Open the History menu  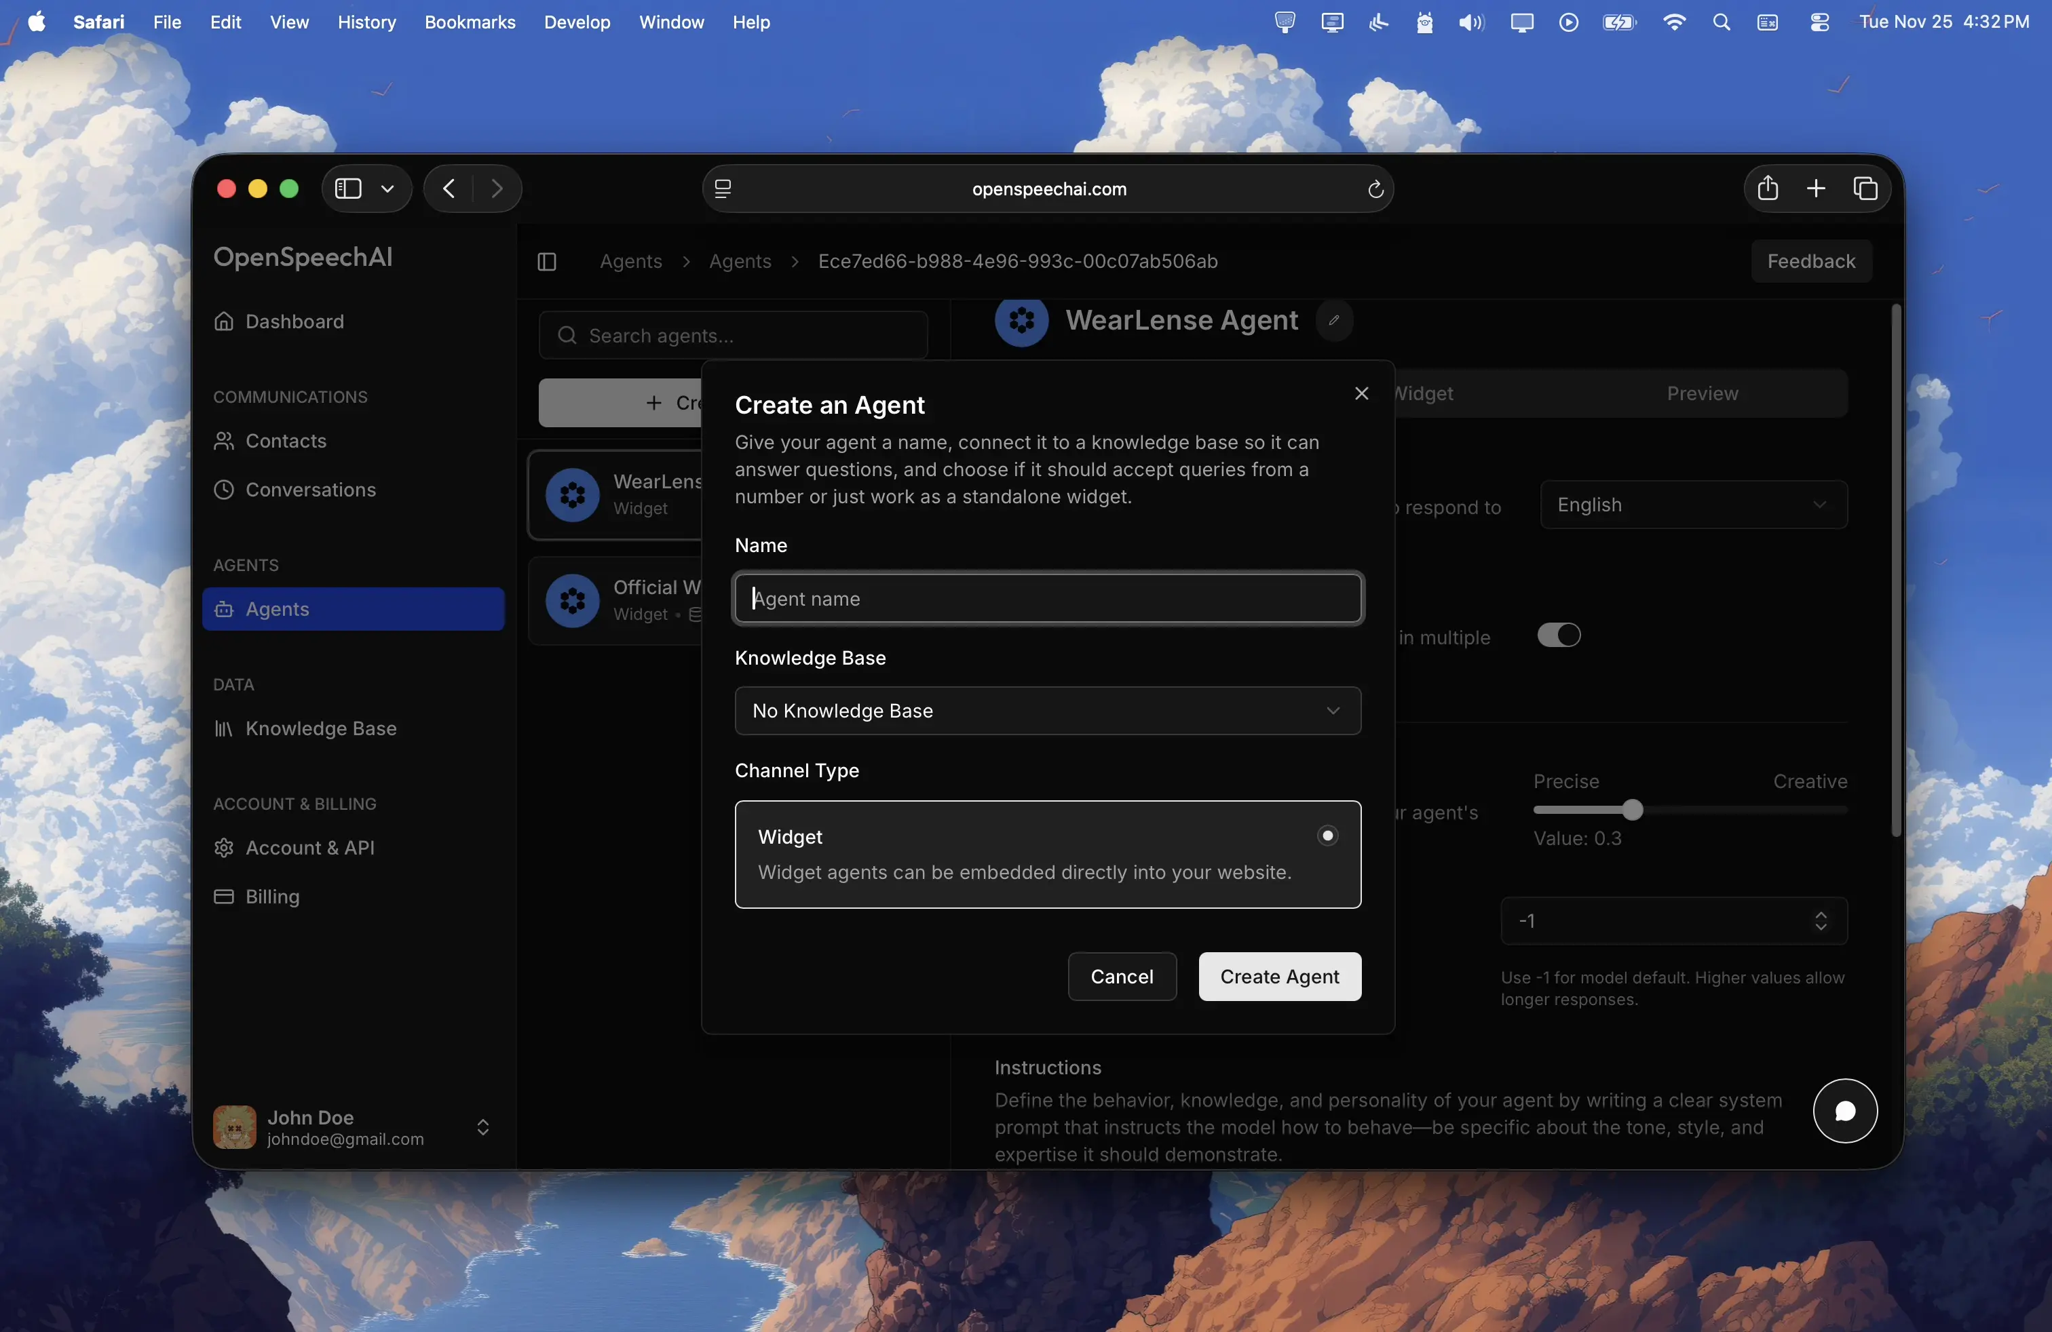tap(366, 22)
